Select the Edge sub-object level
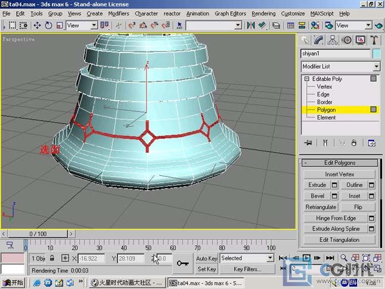385x289 pixels. pos(323,94)
